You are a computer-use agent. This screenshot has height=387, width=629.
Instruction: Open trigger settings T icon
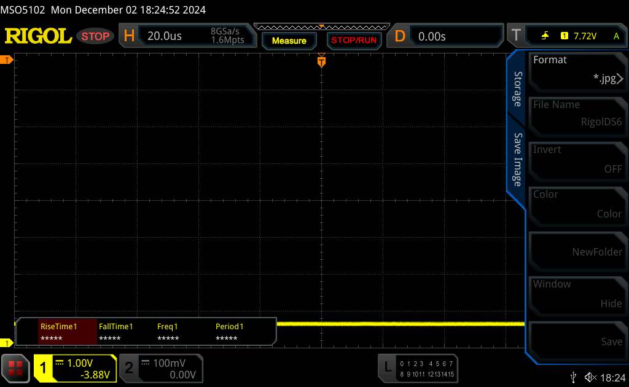click(515, 36)
